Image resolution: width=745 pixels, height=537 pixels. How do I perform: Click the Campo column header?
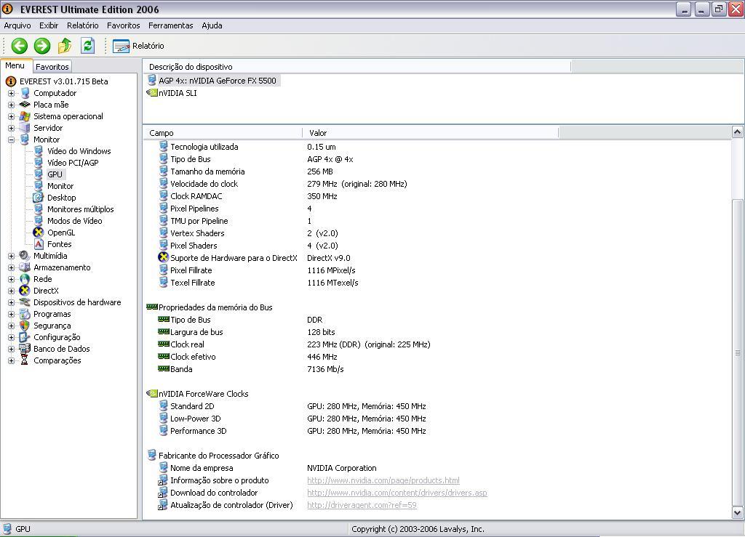pos(223,133)
